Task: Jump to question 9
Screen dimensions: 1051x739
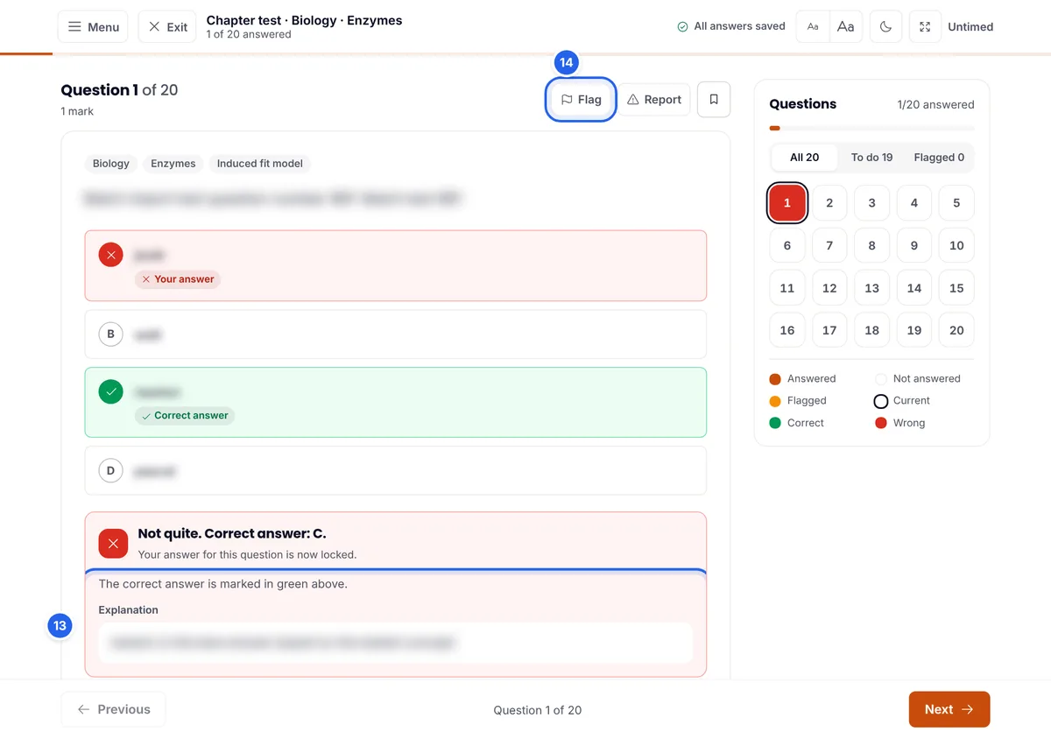Action: click(x=914, y=245)
